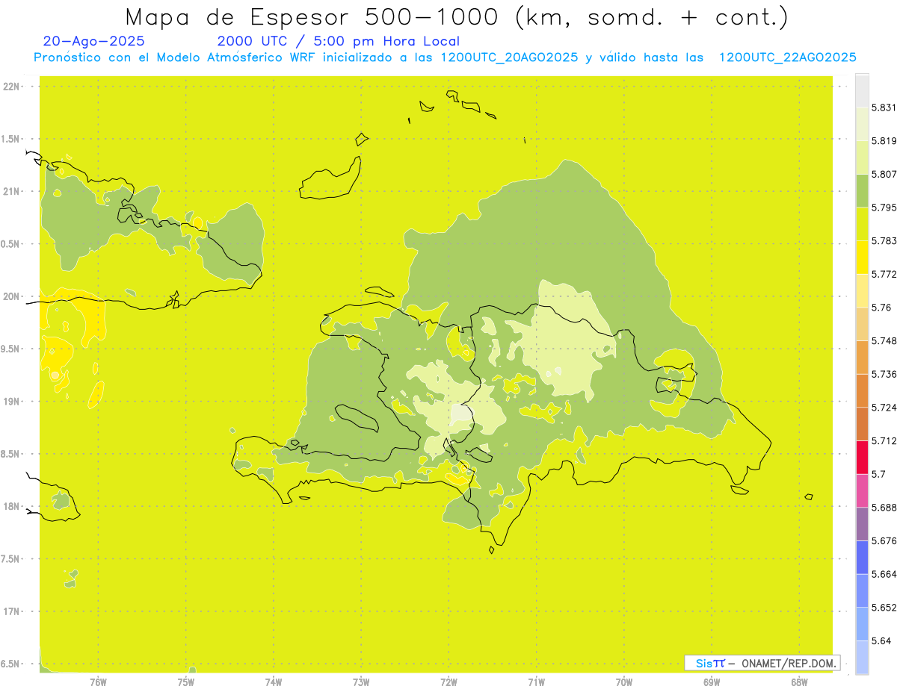The width and height of the screenshot is (897, 692).
Task: Click legend value "5.724"
Action: pos(885,407)
